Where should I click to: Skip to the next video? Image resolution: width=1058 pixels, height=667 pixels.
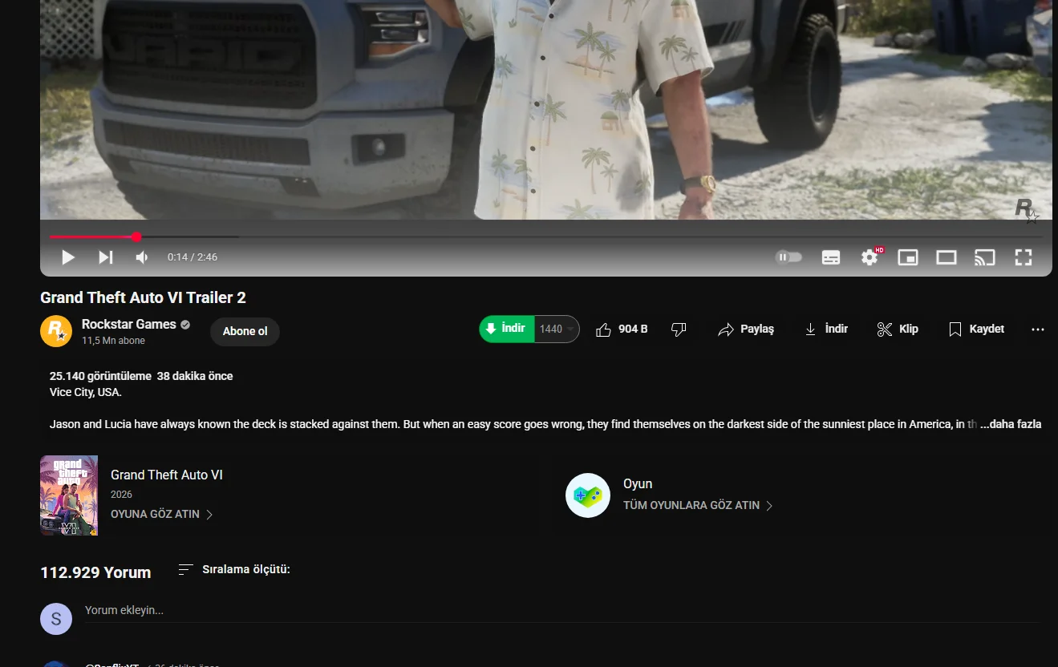click(x=105, y=257)
